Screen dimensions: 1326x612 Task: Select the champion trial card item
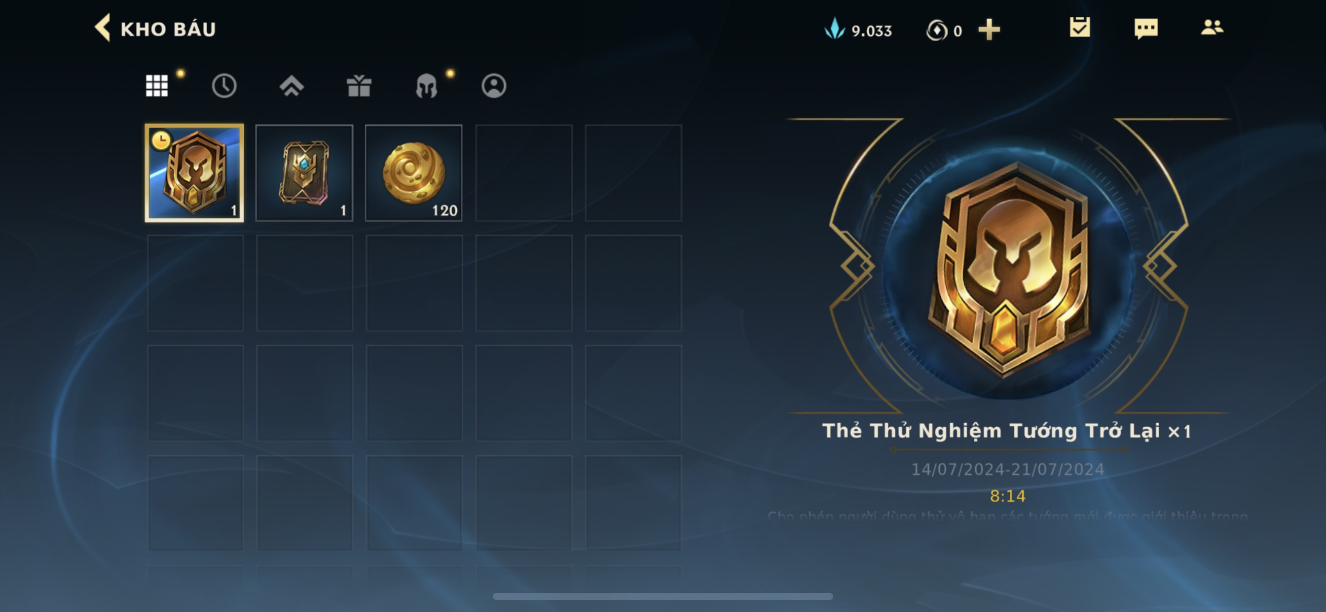tap(194, 173)
